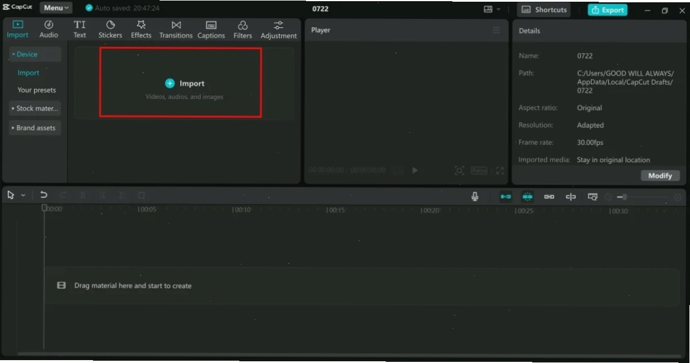690x363 pixels.
Task: Toggle preview axis
Action: coord(571,197)
